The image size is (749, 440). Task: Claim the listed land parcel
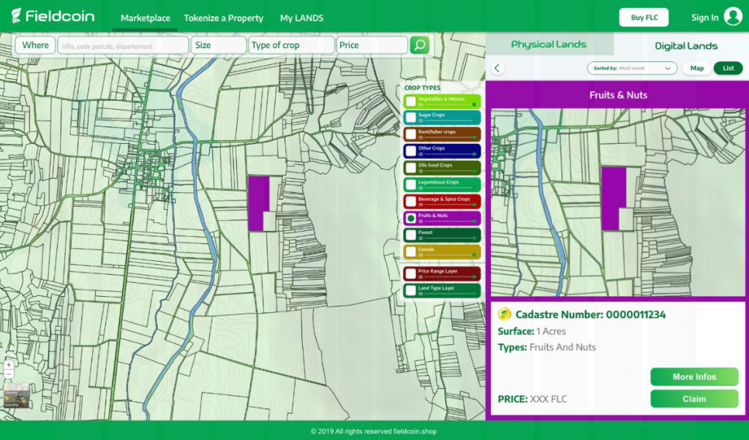pyautogui.click(x=694, y=399)
